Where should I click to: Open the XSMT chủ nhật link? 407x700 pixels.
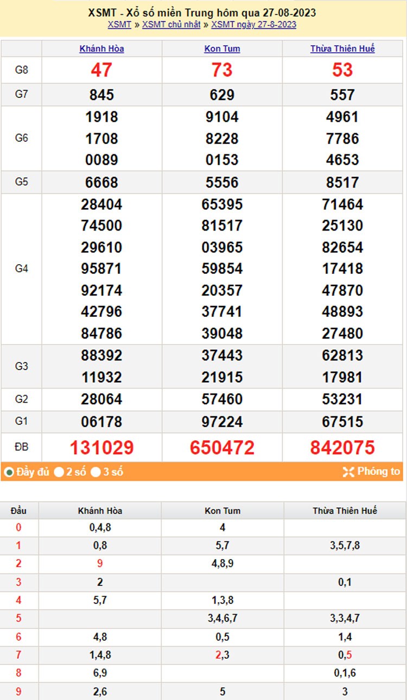point(171,24)
